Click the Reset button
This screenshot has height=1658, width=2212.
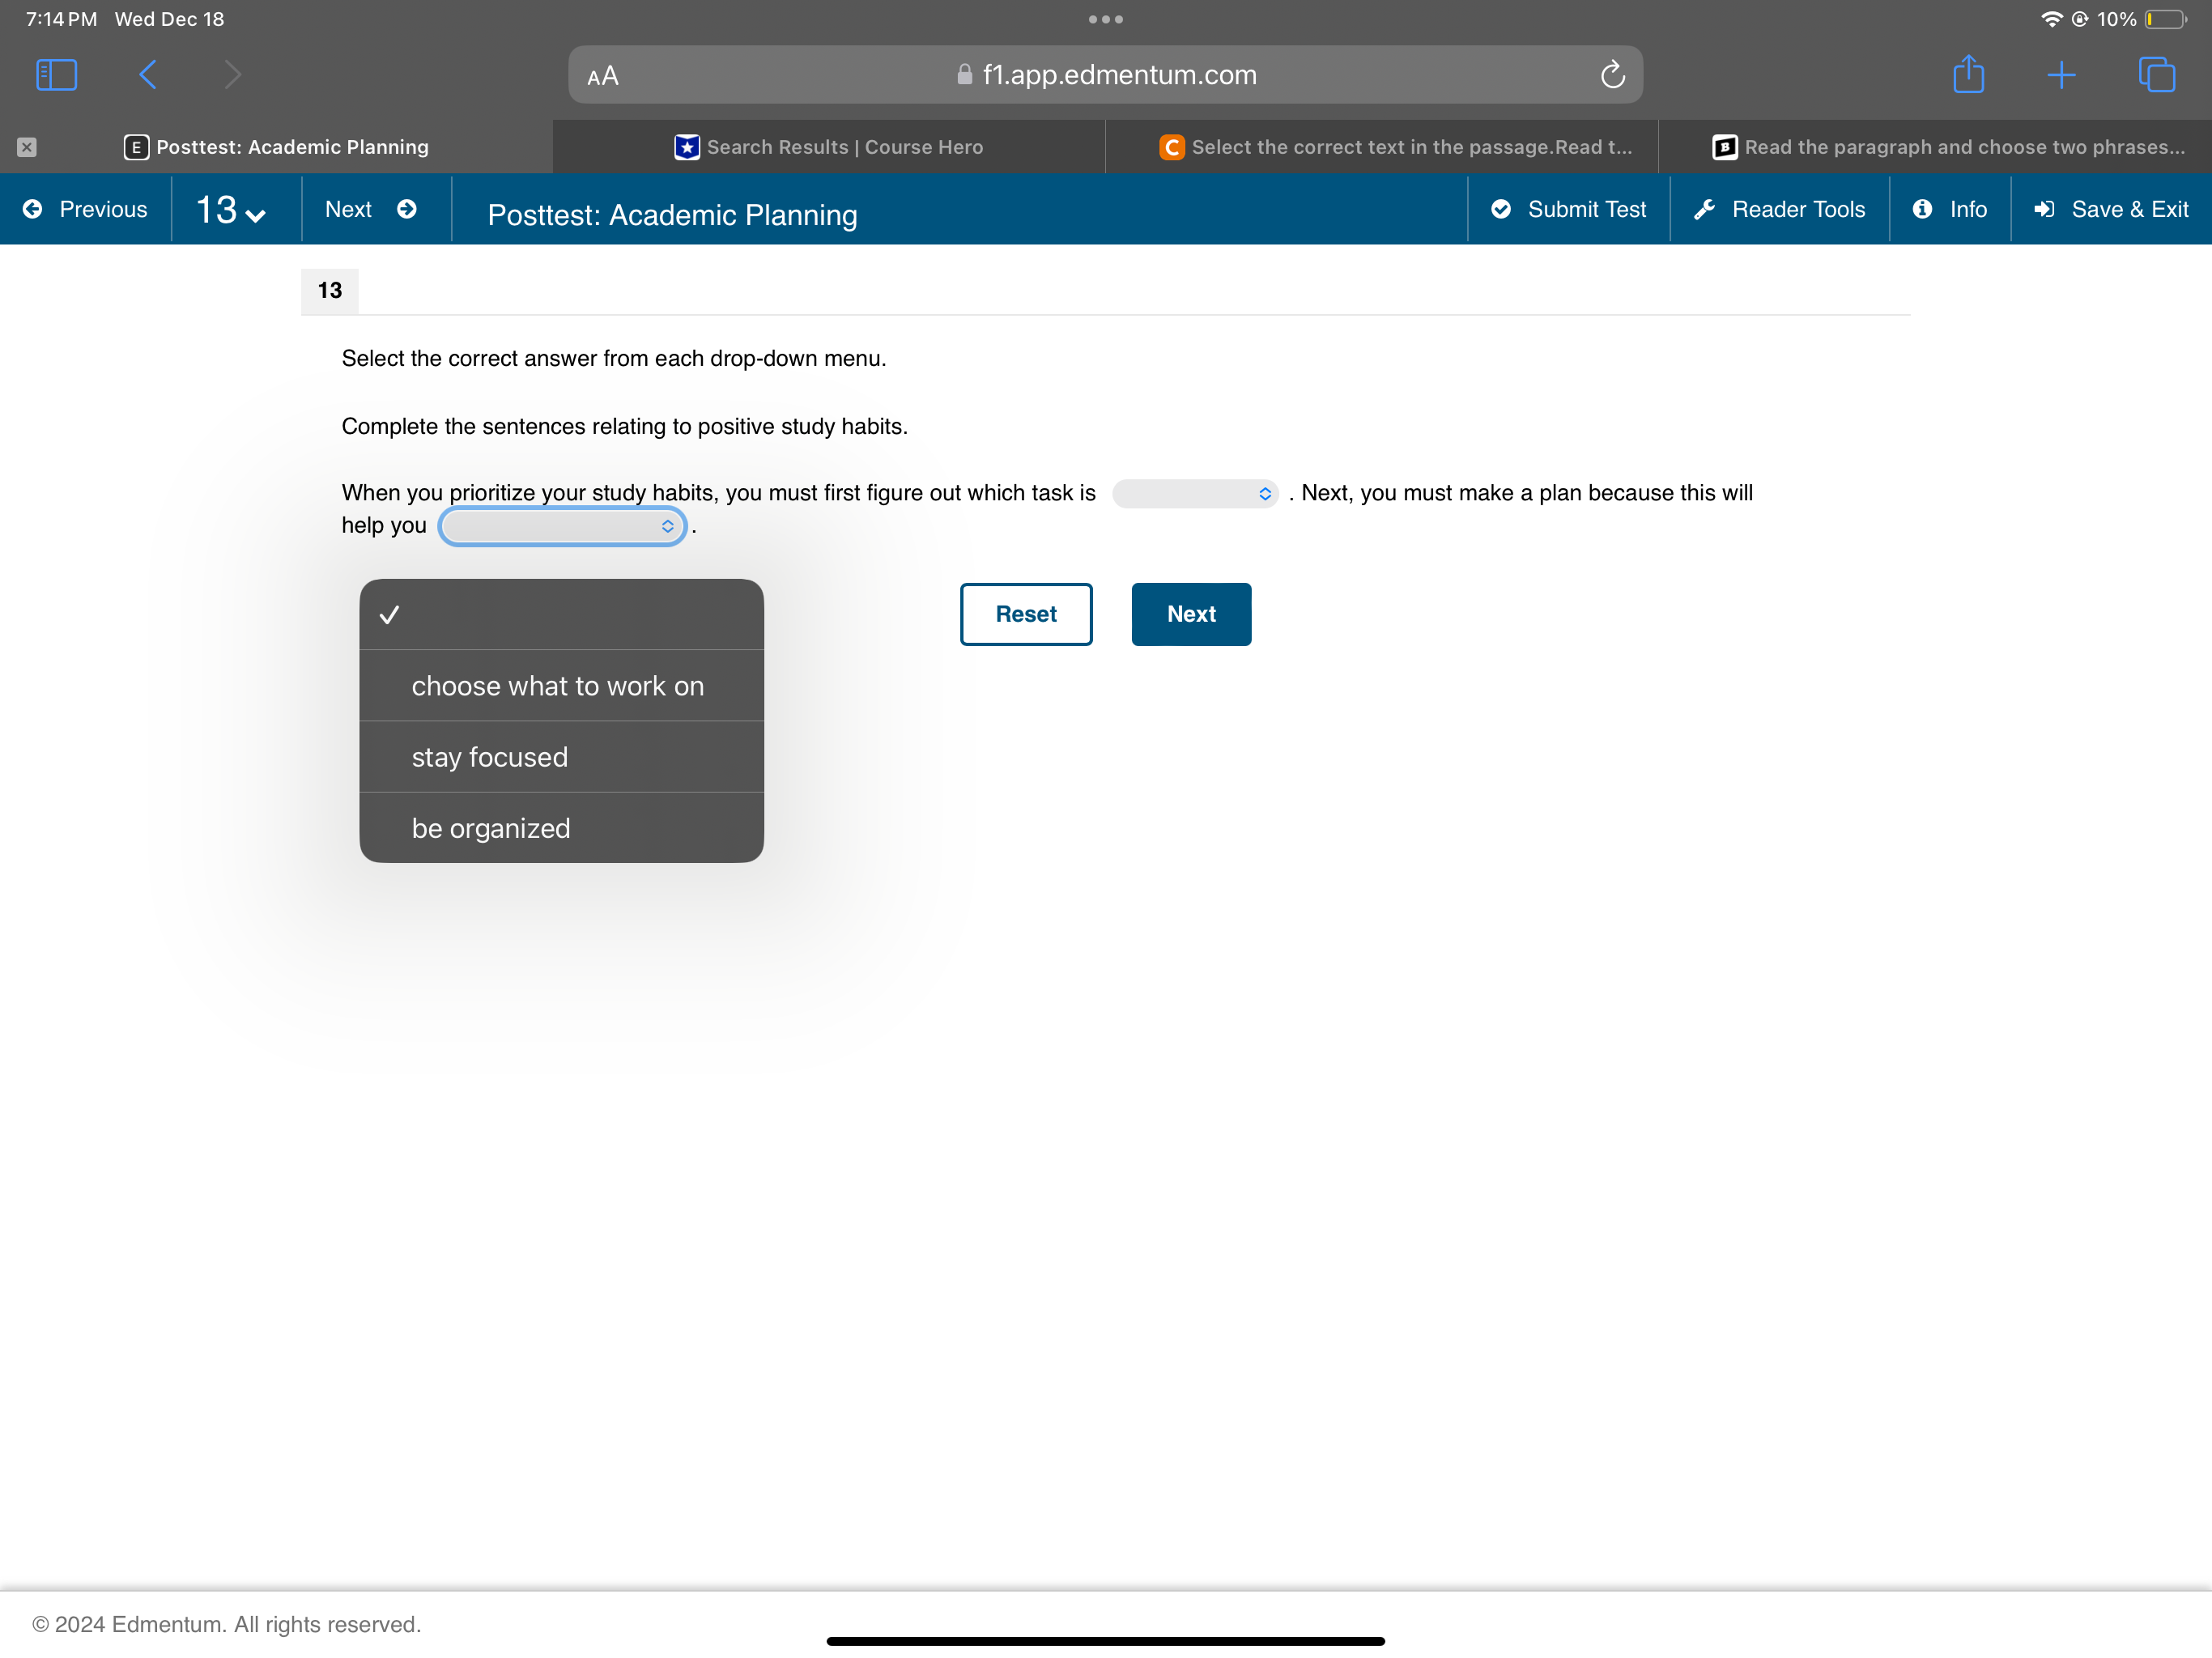[x=1026, y=614]
